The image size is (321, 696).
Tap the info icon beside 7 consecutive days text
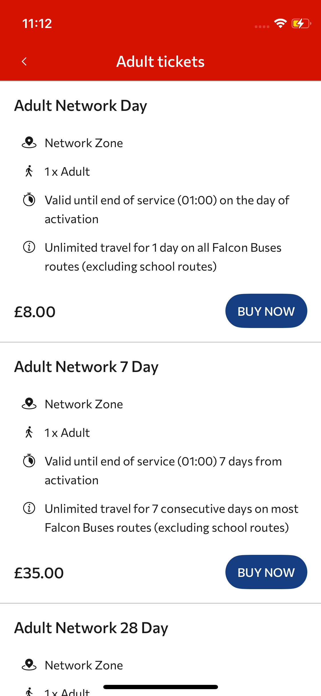[x=29, y=508]
